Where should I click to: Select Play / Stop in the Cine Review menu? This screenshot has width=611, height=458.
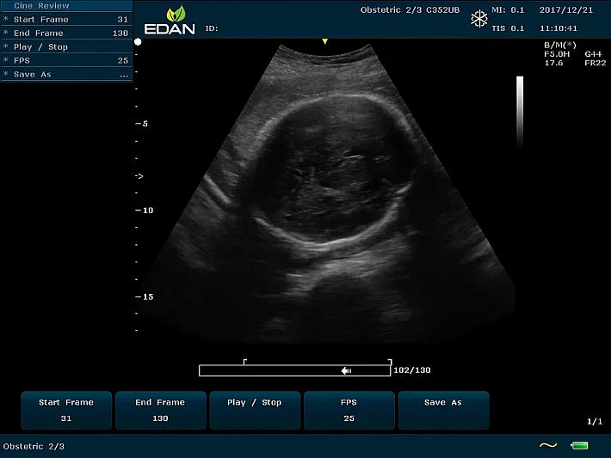point(66,46)
